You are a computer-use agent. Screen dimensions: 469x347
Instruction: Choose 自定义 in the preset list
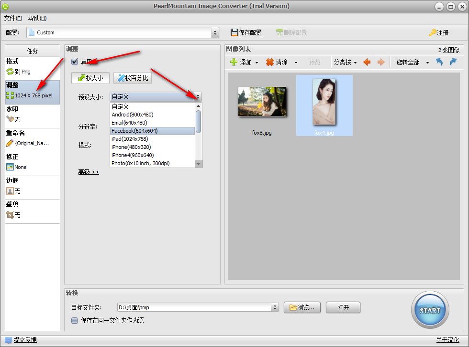tap(153, 106)
